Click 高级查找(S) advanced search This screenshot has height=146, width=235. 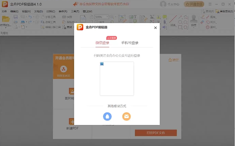(224, 11)
